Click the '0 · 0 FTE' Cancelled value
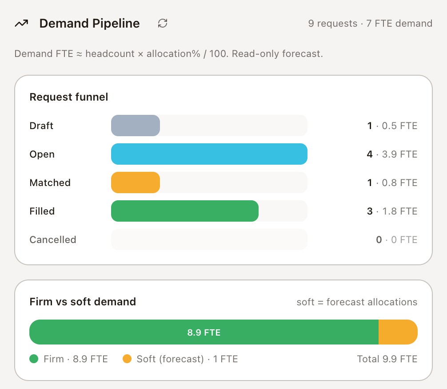The width and height of the screenshot is (447, 389). coord(396,239)
